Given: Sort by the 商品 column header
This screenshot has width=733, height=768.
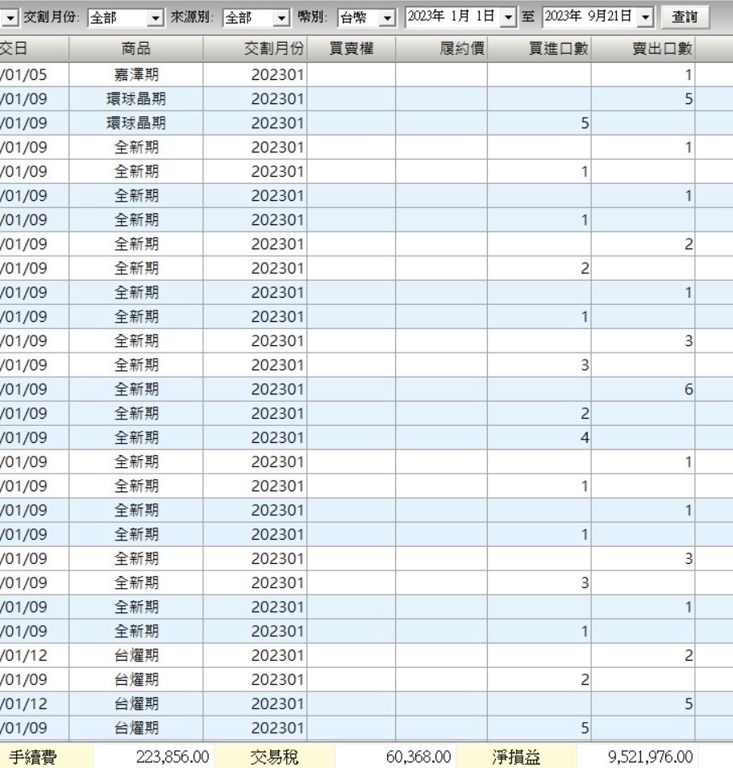Looking at the screenshot, I should (x=135, y=49).
